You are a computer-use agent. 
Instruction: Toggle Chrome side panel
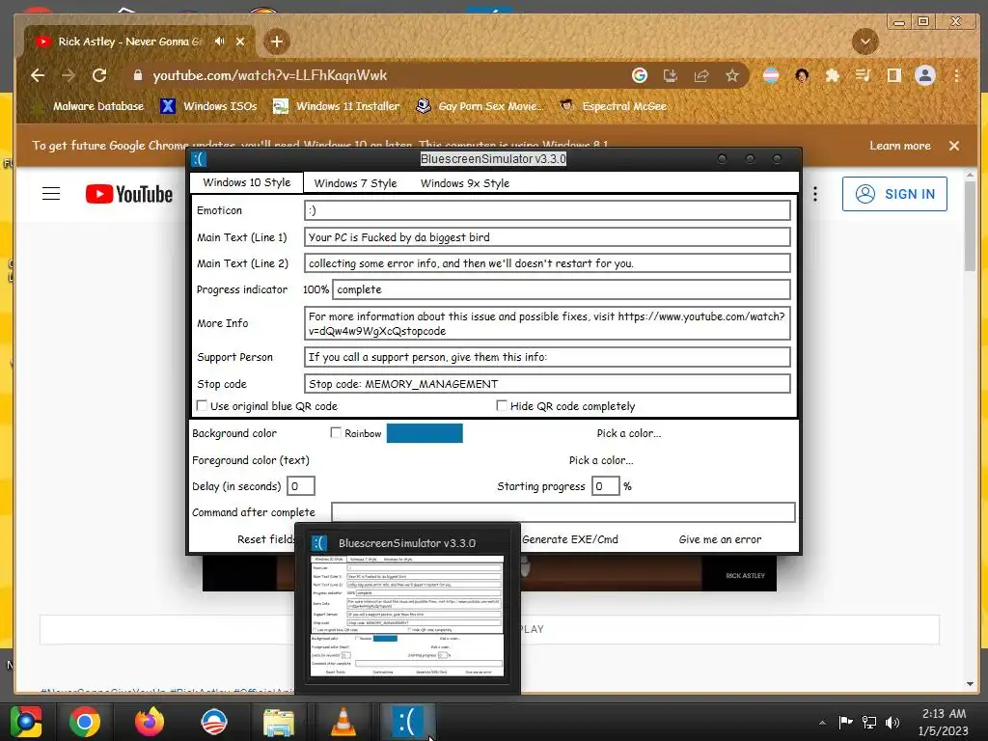point(893,75)
